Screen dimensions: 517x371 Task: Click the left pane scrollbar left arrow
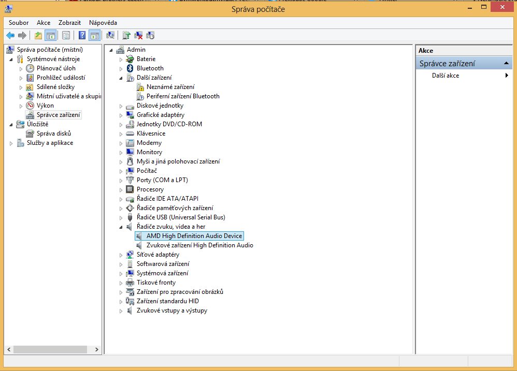(x=9, y=349)
